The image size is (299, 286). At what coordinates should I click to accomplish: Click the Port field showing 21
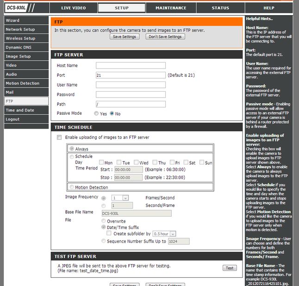131,75
